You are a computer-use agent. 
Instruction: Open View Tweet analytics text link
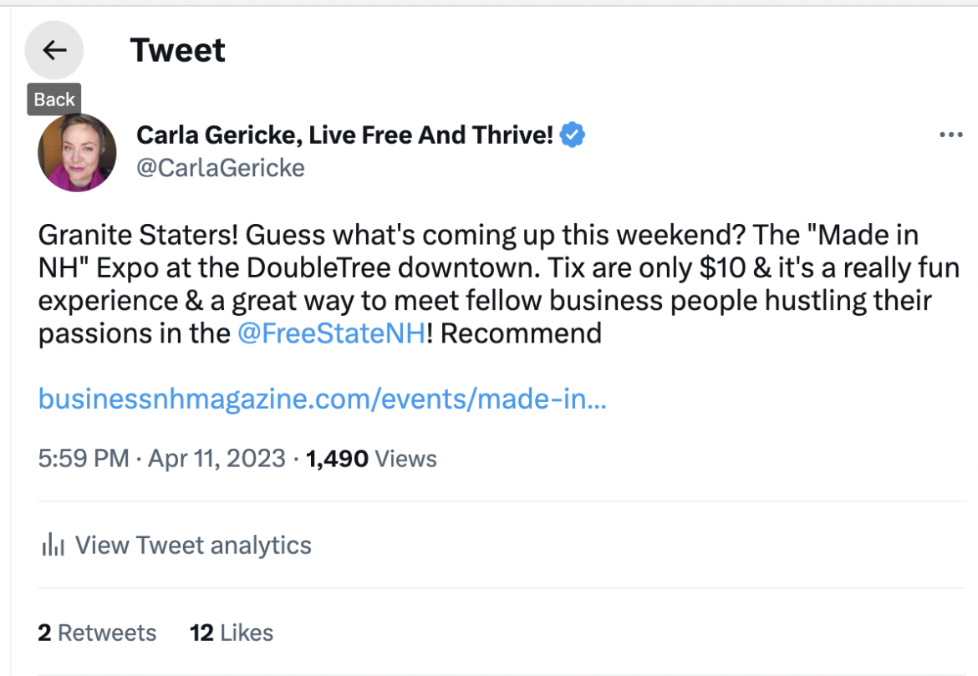coord(193,546)
